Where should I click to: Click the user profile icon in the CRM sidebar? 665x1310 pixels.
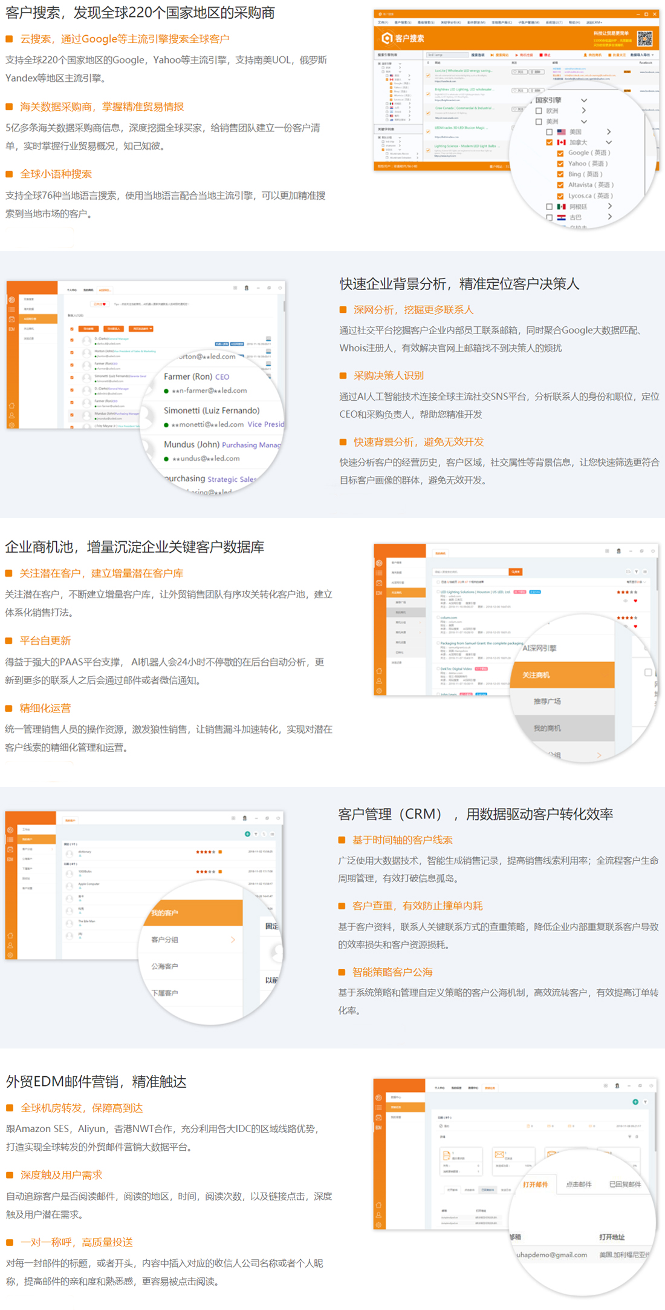(10, 945)
